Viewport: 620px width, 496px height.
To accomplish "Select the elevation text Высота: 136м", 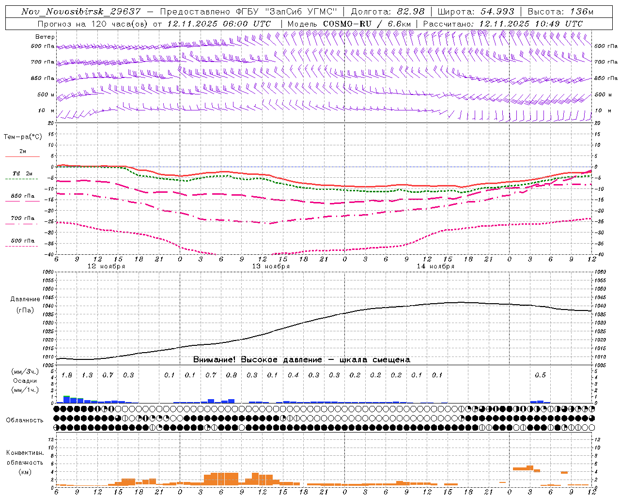I will (x=560, y=12).
